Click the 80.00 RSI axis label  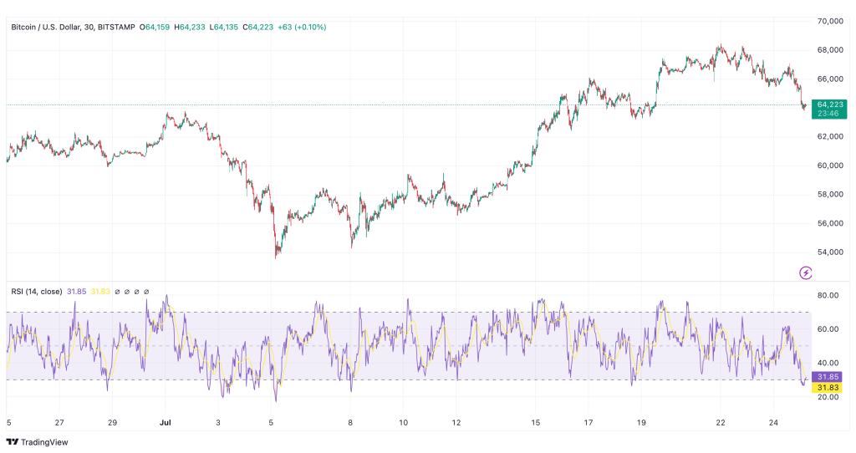828,295
